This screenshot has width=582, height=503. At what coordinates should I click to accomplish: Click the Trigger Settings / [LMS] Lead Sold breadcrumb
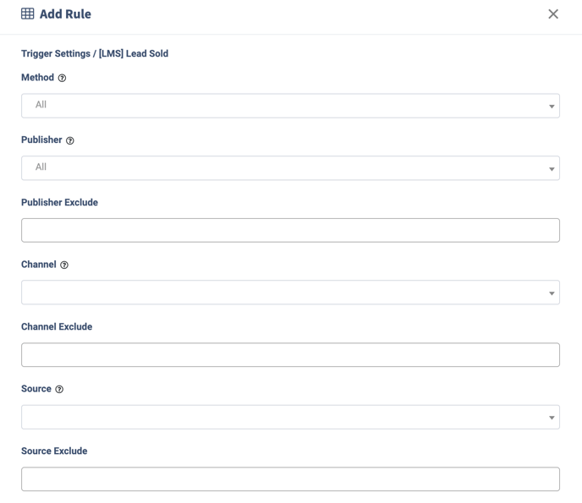pyautogui.click(x=95, y=53)
